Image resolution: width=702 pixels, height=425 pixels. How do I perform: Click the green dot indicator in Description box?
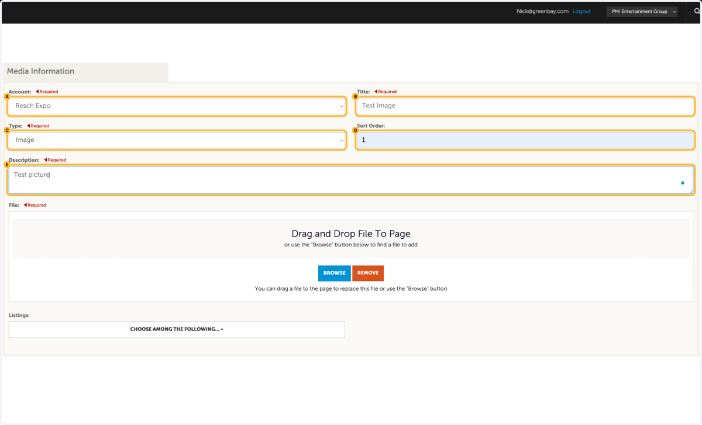pyautogui.click(x=682, y=183)
